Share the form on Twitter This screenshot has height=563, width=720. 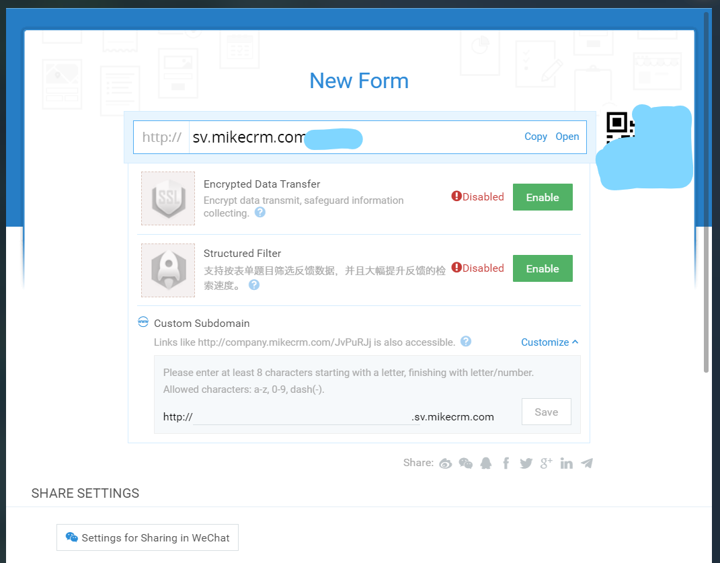pos(526,463)
